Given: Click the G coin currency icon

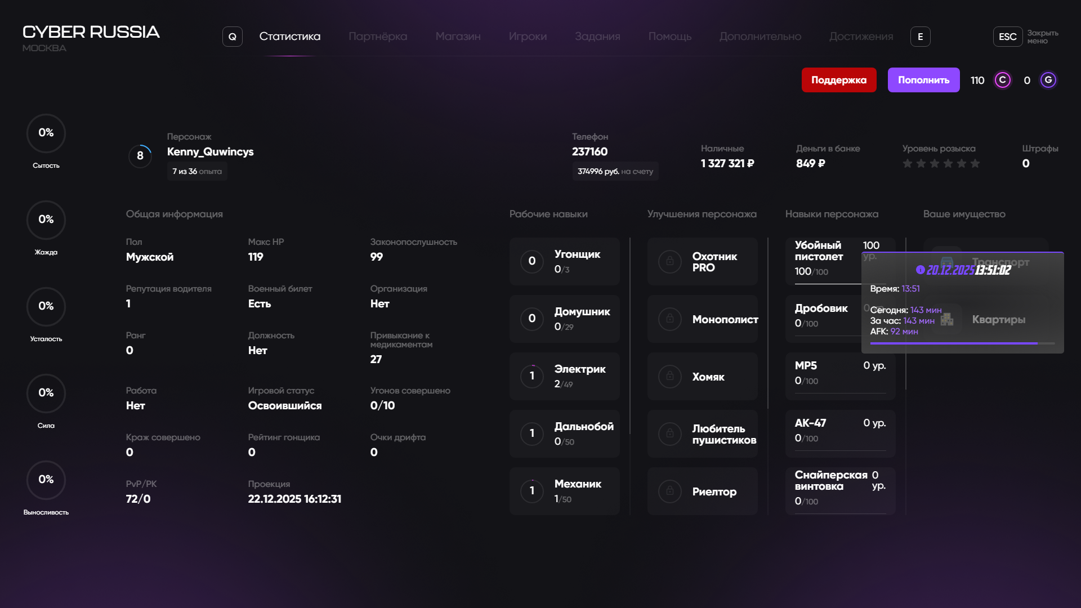Looking at the screenshot, I should (1048, 80).
